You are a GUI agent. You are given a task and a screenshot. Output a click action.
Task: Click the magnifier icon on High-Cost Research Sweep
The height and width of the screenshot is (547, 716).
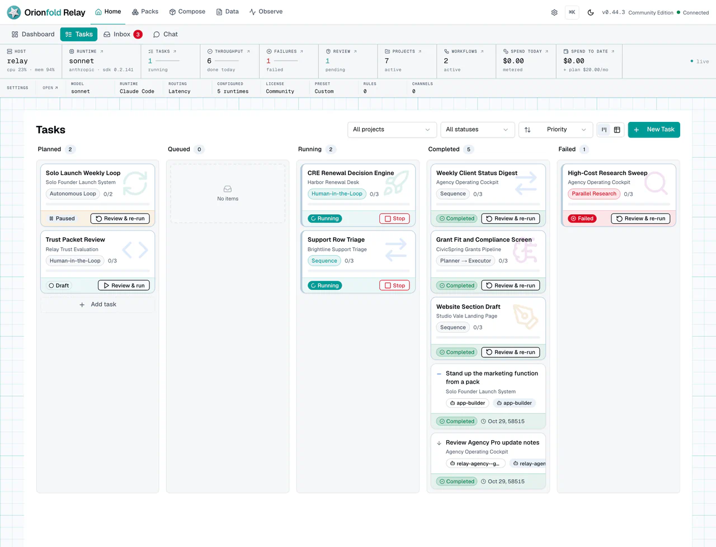[656, 182]
